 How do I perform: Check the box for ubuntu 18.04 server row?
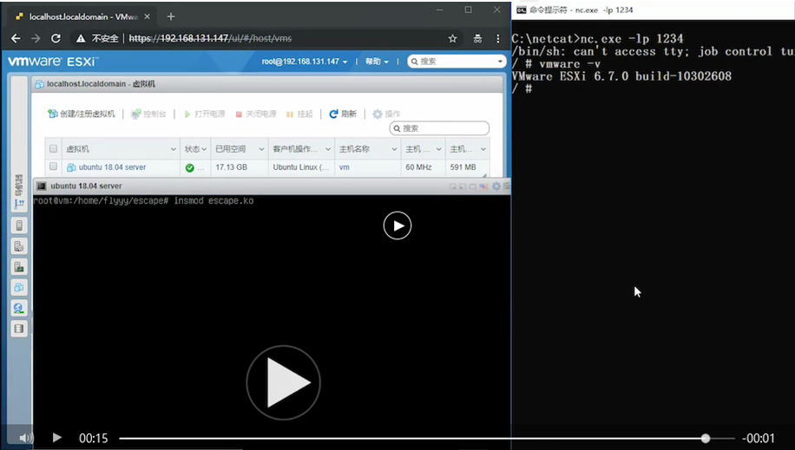coord(54,167)
